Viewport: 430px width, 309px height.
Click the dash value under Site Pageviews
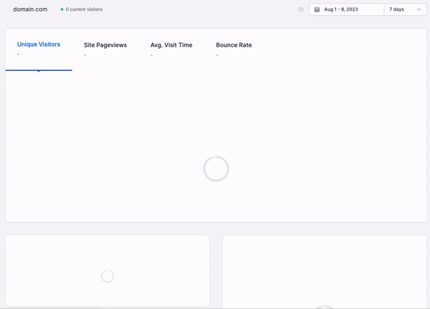(x=85, y=55)
